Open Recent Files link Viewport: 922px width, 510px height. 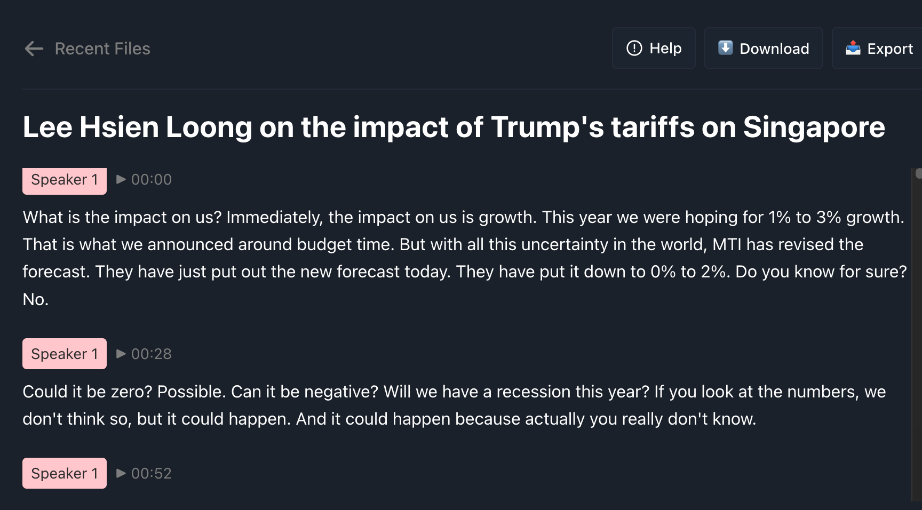102,49
